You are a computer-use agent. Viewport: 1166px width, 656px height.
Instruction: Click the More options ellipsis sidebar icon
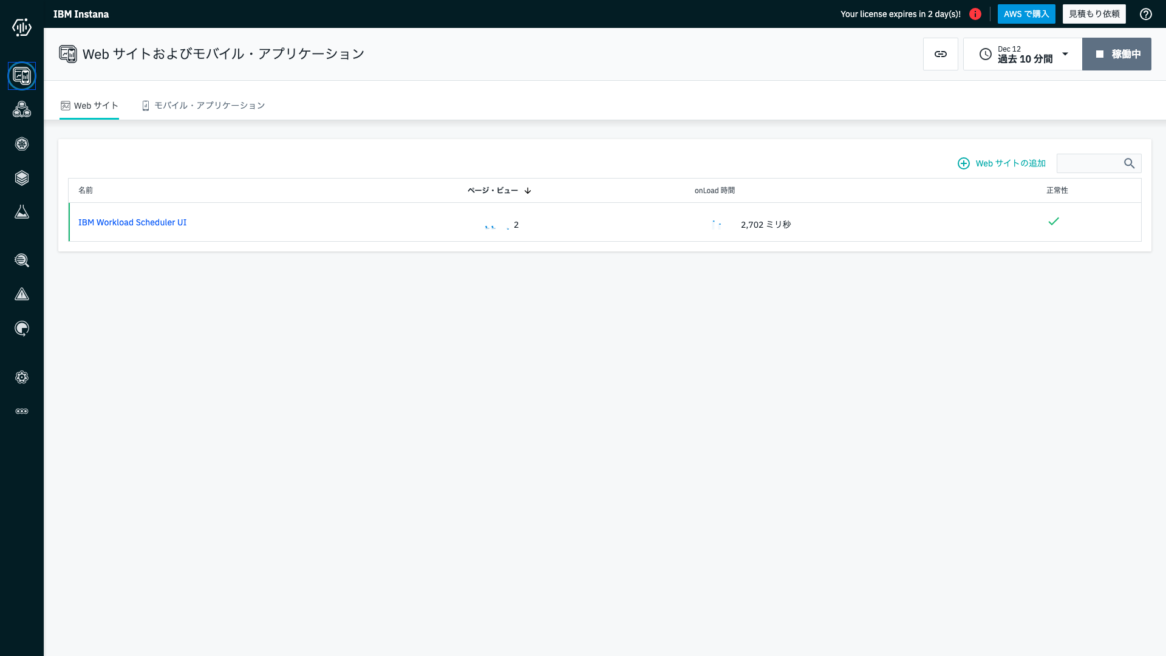22,411
